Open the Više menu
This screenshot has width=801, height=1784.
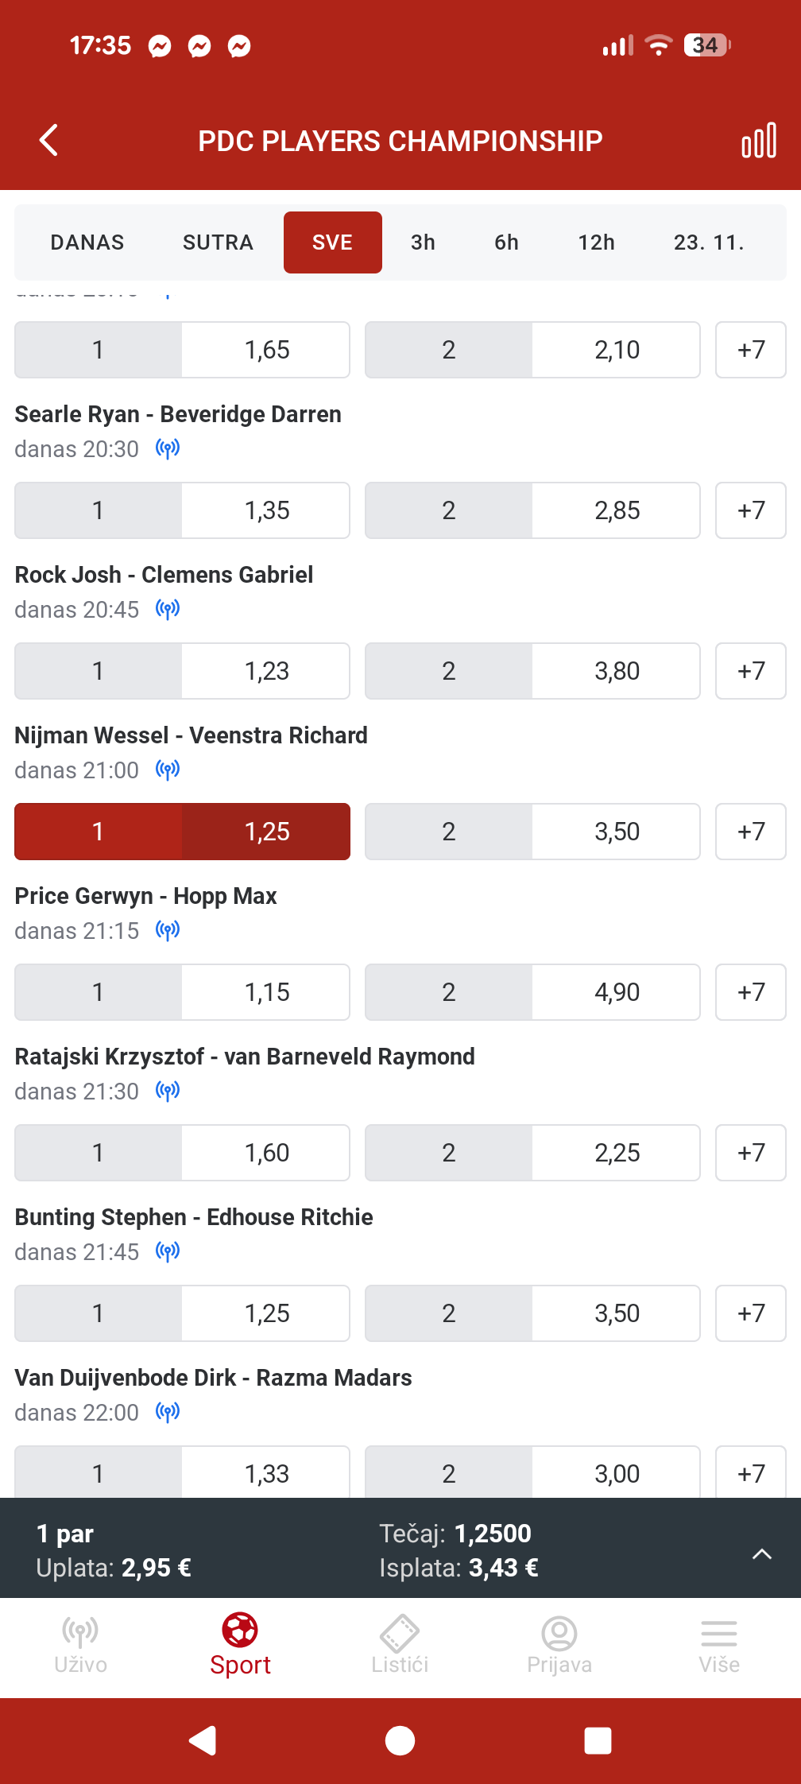tap(719, 1644)
